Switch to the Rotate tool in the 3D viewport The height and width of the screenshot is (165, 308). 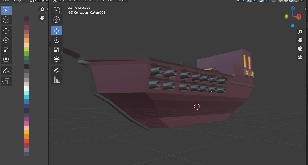[57, 40]
